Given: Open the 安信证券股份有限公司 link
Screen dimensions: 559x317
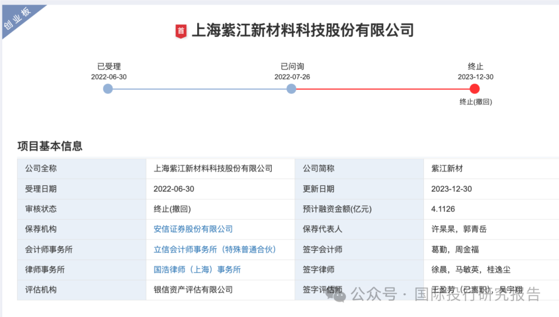Looking at the screenshot, I should coord(193,229).
